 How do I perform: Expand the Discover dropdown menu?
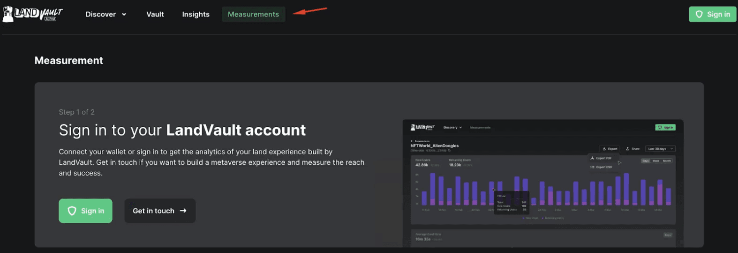[x=106, y=15]
